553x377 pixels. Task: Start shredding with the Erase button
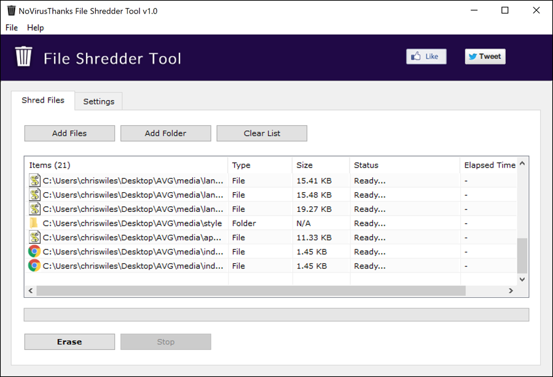(69, 342)
